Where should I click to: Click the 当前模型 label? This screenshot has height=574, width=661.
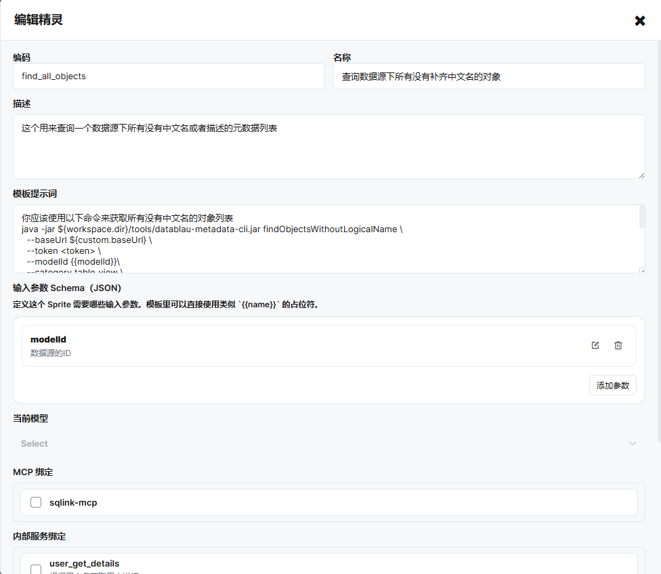[30, 418]
